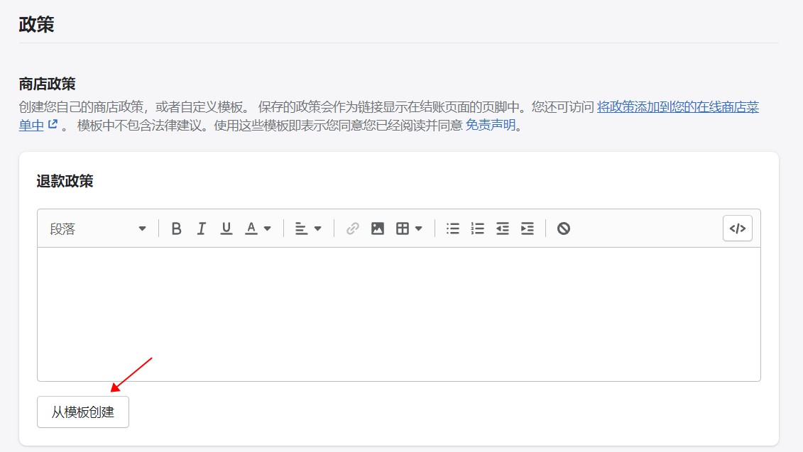This screenshot has width=803, height=452.
Task: Insert an image into the policy
Action: (378, 228)
